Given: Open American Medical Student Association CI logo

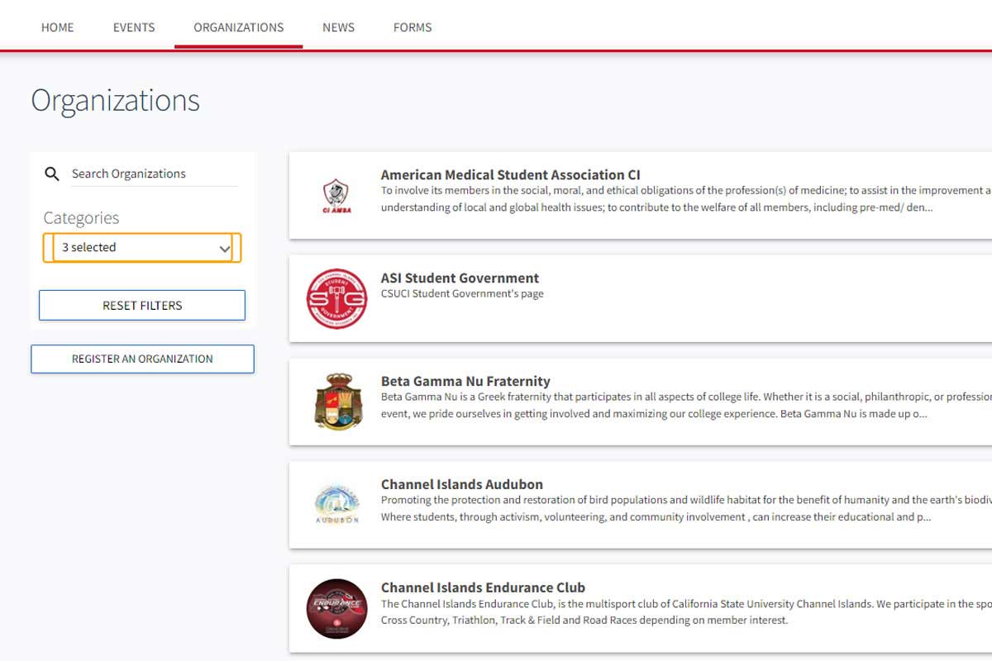Looking at the screenshot, I should point(336,196).
